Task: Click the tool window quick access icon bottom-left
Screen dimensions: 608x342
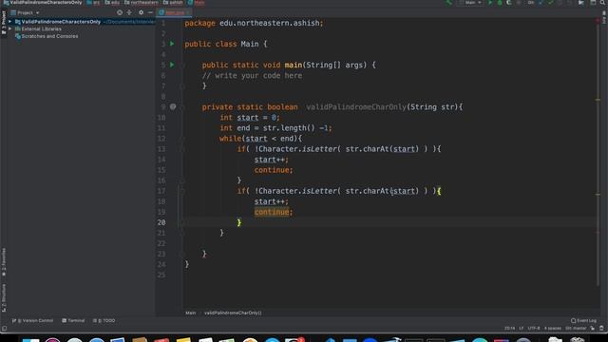Action: point(4,329)
